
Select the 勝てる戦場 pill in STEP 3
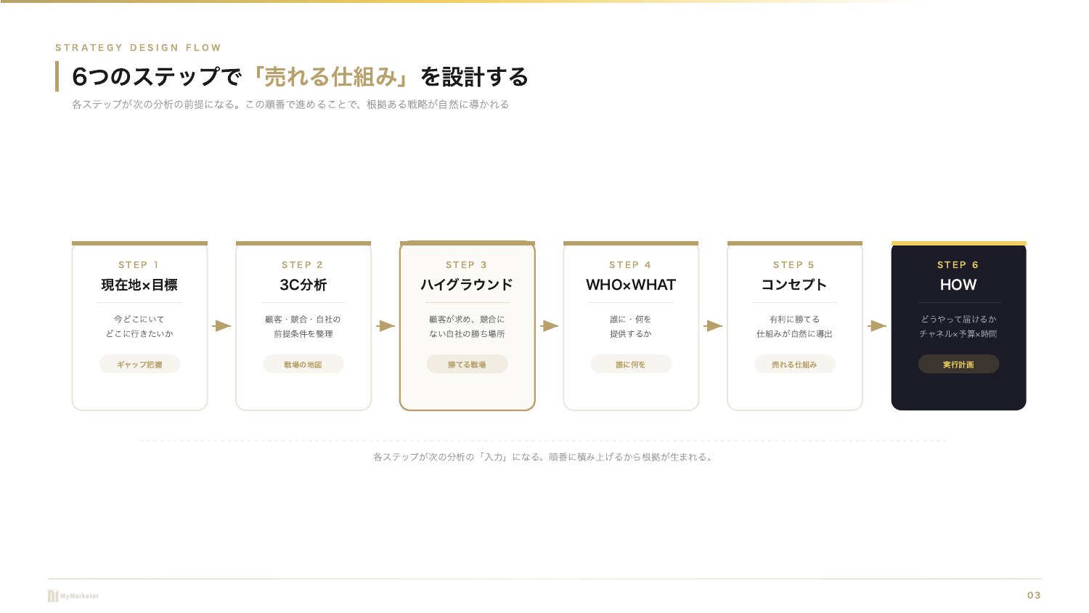point(467,365)
